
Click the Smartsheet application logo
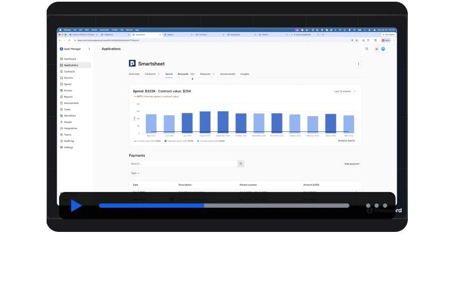tap(132, 63)
